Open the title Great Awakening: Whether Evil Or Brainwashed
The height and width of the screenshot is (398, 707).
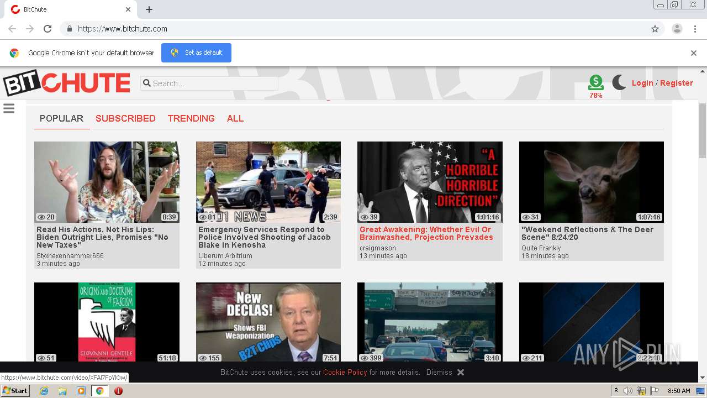click(x=426, y=233)
